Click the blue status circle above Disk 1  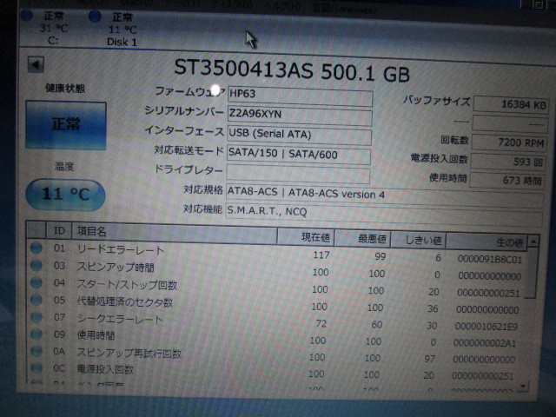95,17
